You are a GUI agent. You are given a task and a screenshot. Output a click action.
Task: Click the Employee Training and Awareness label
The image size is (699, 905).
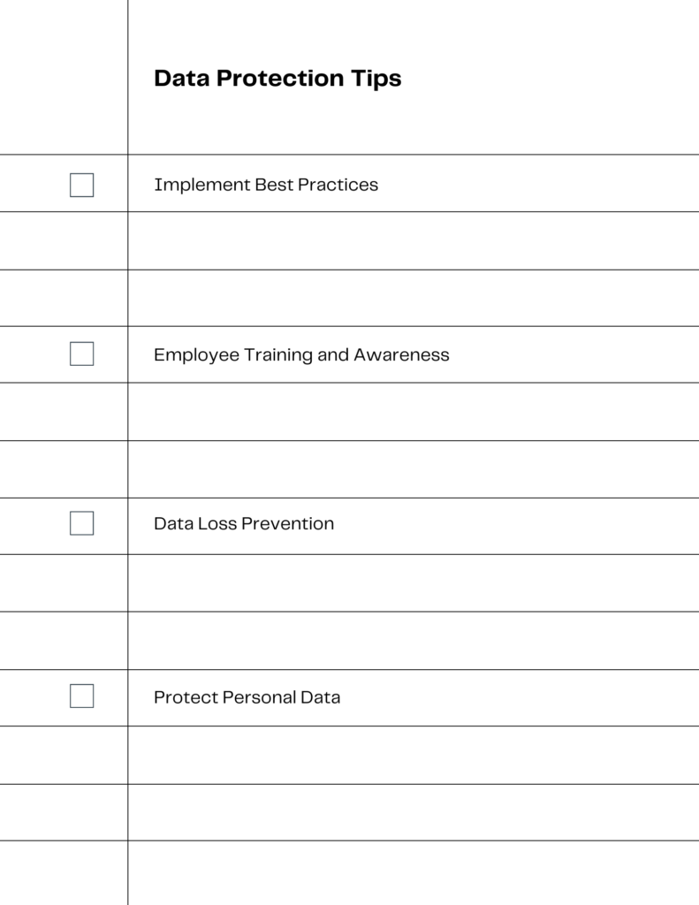click(301, 355)
